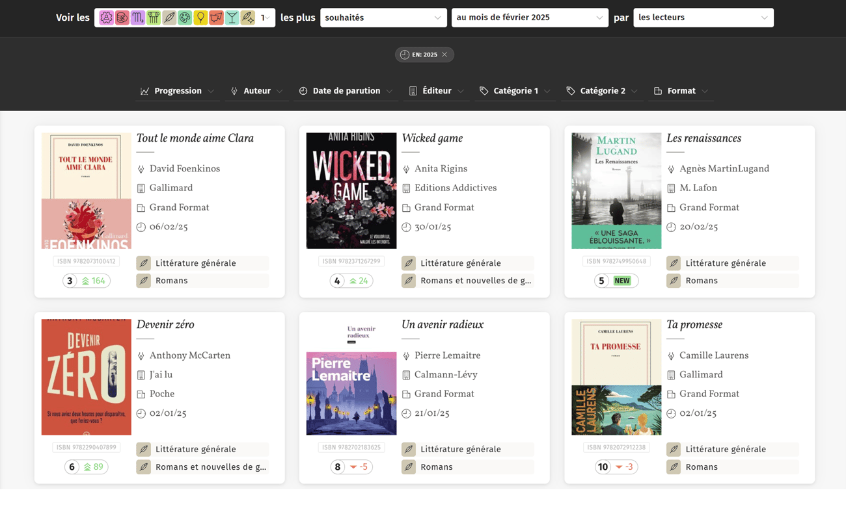Click publisher Editions Addictives
The height and width of the screenshot is (512, 846).
[456, 188]
